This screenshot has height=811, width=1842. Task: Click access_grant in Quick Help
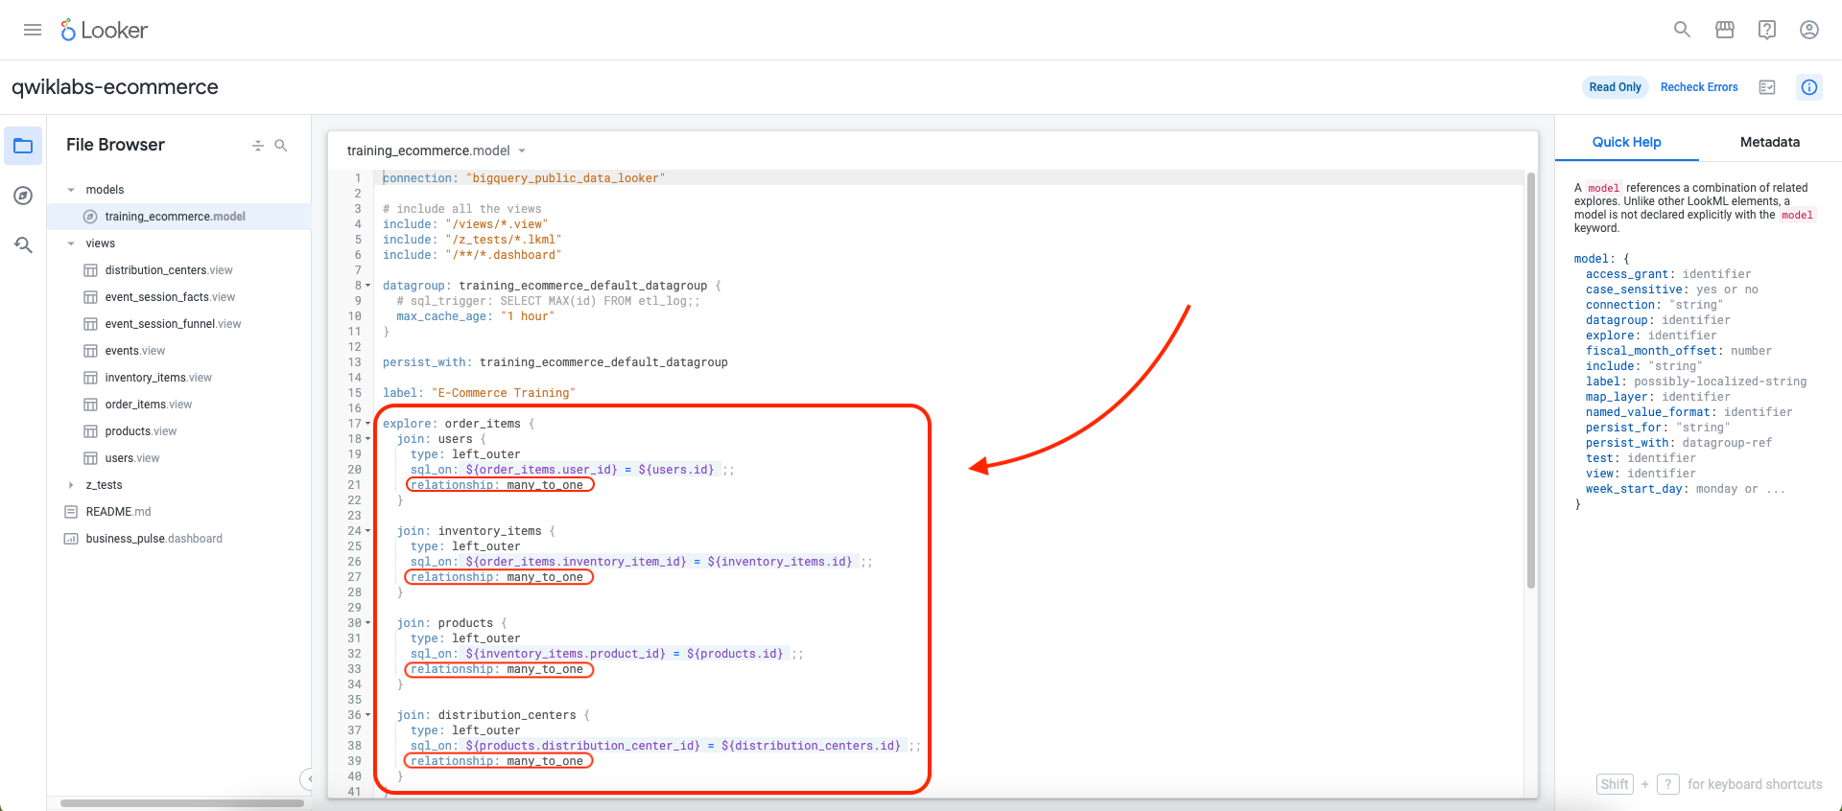click(1627, 274)
